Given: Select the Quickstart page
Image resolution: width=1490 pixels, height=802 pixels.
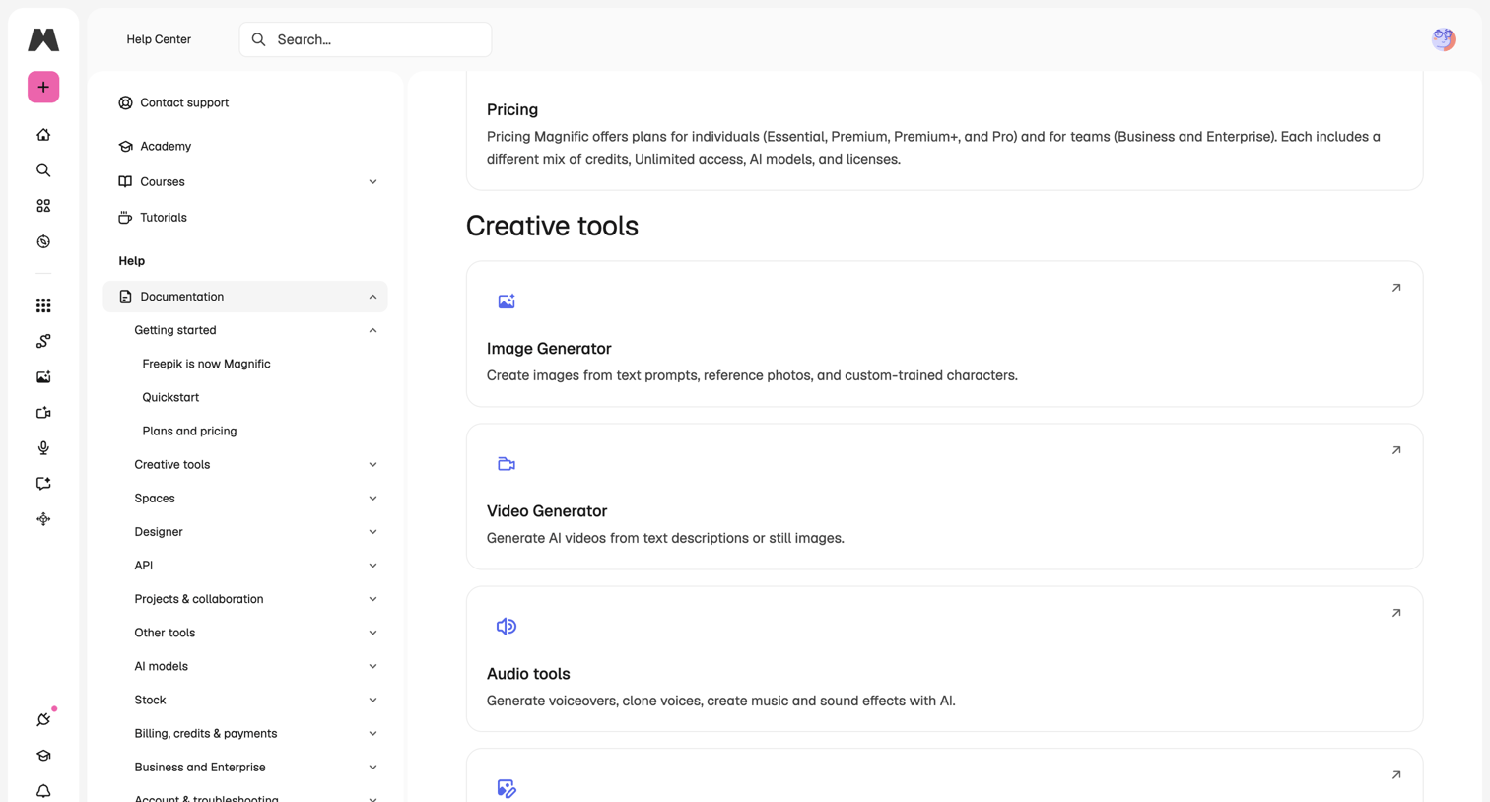Looking at the screenshot, I should tap(170, 397).
